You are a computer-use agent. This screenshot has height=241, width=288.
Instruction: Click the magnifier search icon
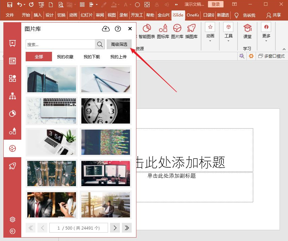100,44
